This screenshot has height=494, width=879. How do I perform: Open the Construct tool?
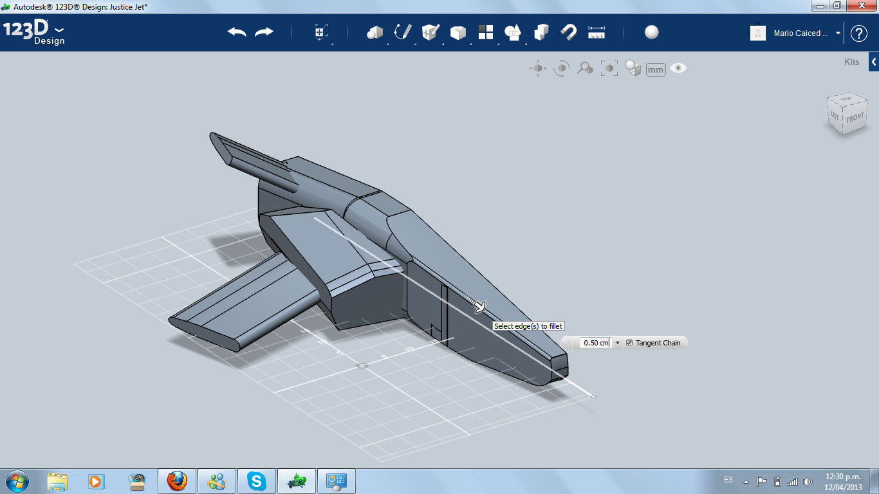(430, 32)
